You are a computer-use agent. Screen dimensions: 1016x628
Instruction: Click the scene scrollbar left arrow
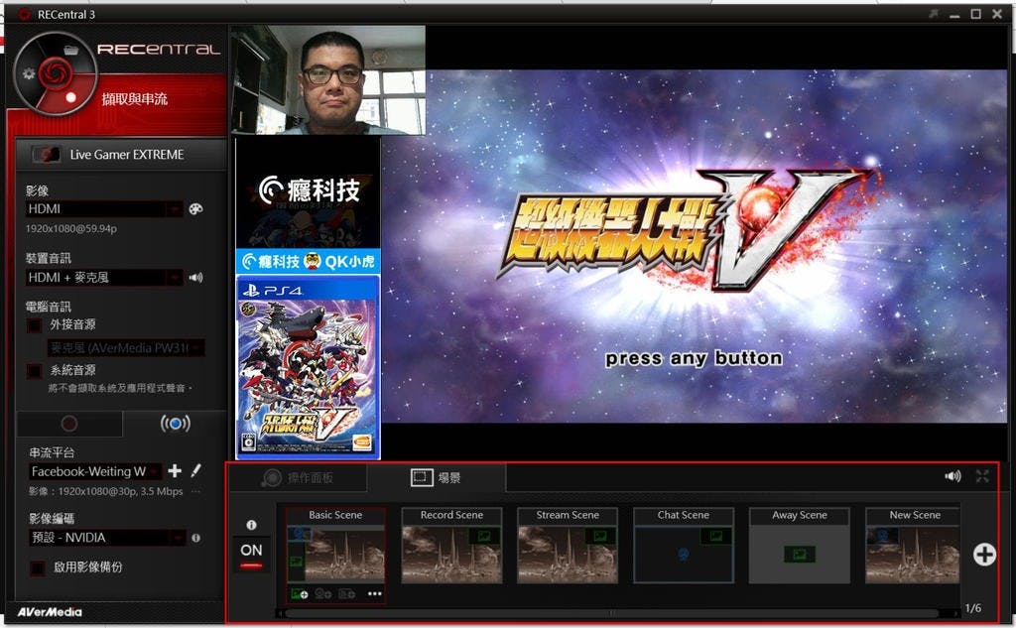[x=279, y=613]
